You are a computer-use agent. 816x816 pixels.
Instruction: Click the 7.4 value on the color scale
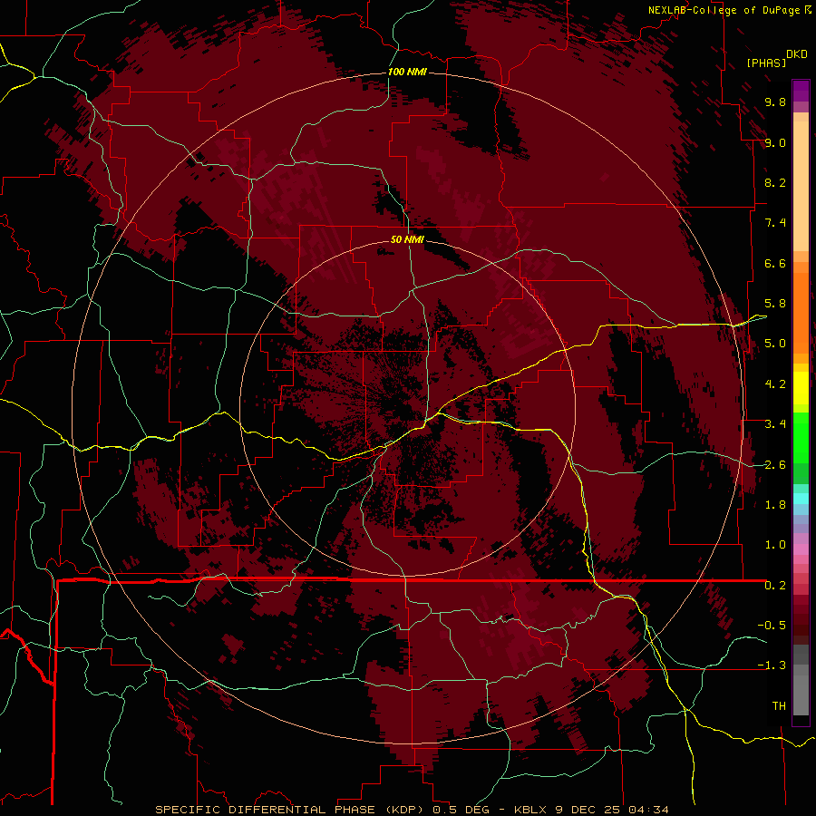coord(775,223)
